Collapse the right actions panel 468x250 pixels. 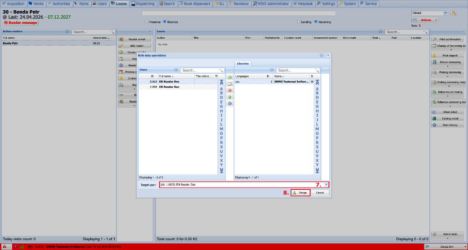(x=463, y=31)
